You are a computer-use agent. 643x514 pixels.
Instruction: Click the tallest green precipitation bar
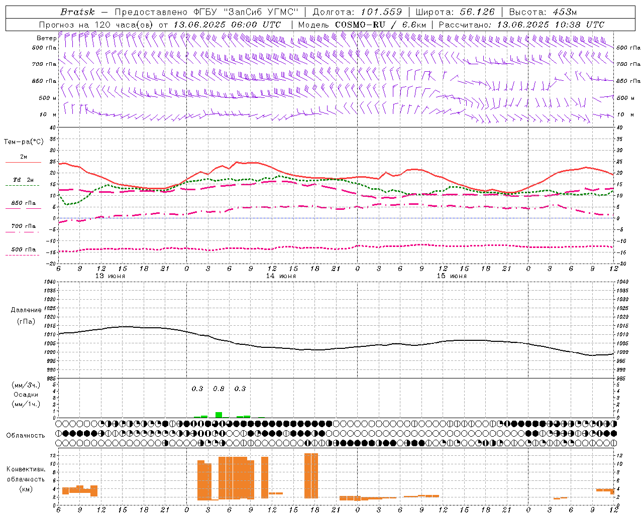(x=219, y=415)
